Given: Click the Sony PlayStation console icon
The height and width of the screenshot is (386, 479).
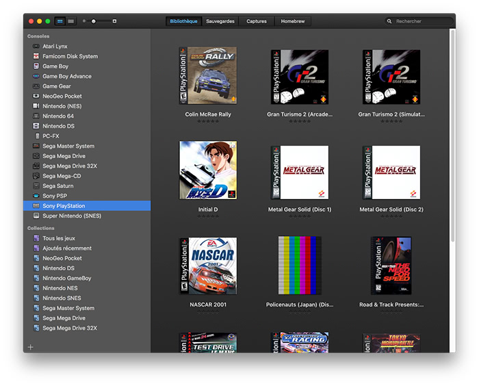Looking at the screenshot, I should click(36, 206).
